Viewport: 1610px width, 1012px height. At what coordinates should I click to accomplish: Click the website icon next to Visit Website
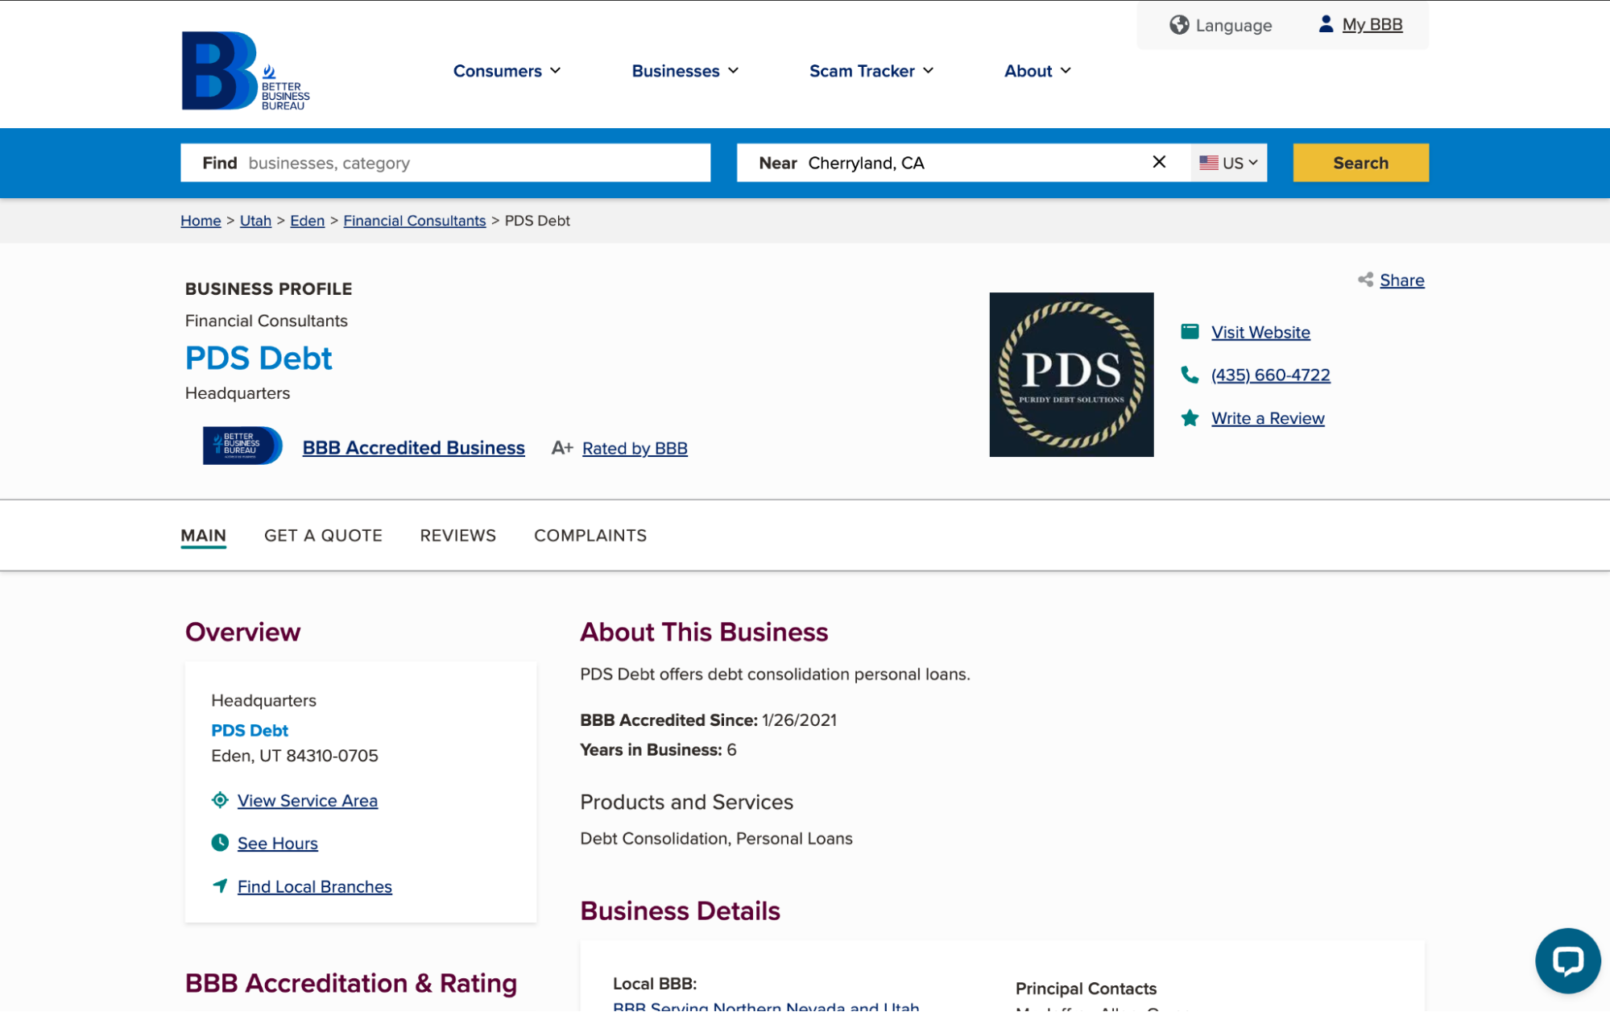click(1190, 332)
